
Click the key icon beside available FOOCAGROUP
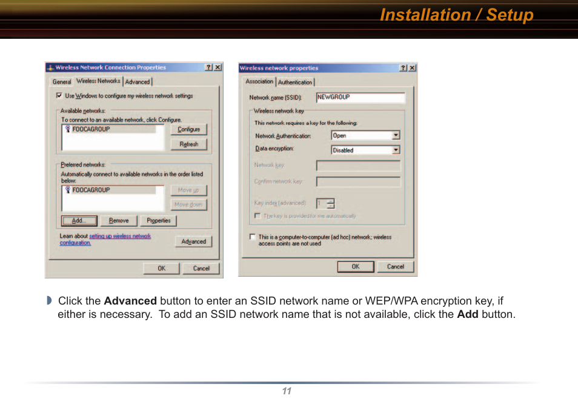coord(68,129)
